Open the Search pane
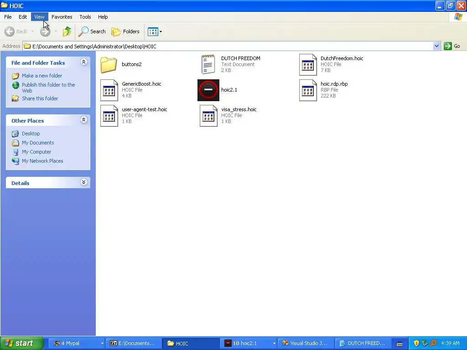467x350 pixels. (x=92, y=31)
